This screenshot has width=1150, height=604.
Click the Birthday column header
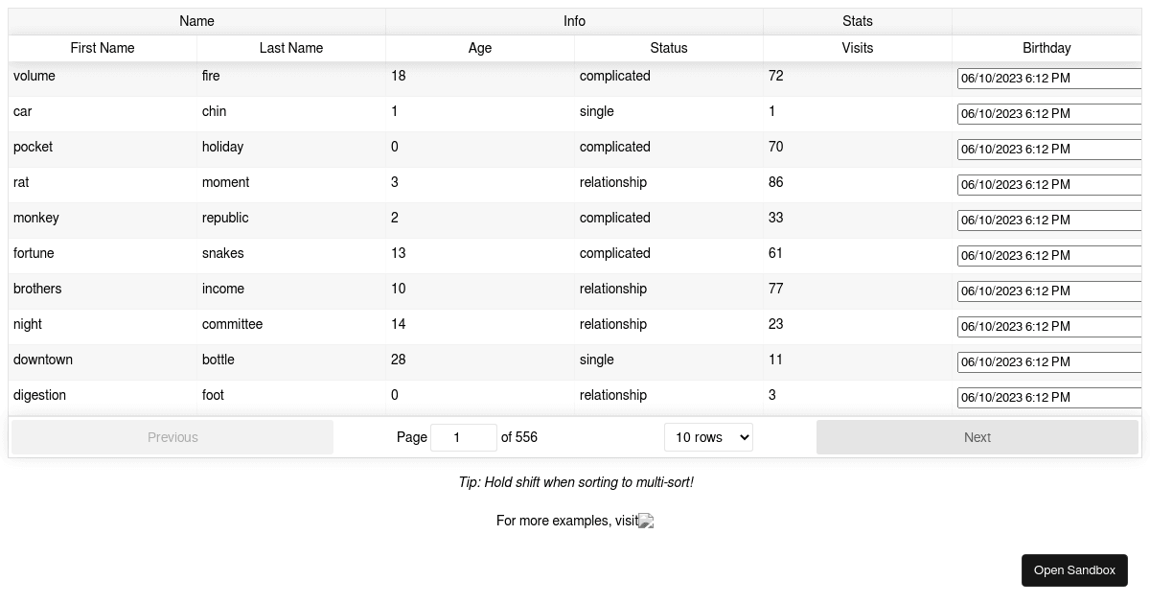1046,48
